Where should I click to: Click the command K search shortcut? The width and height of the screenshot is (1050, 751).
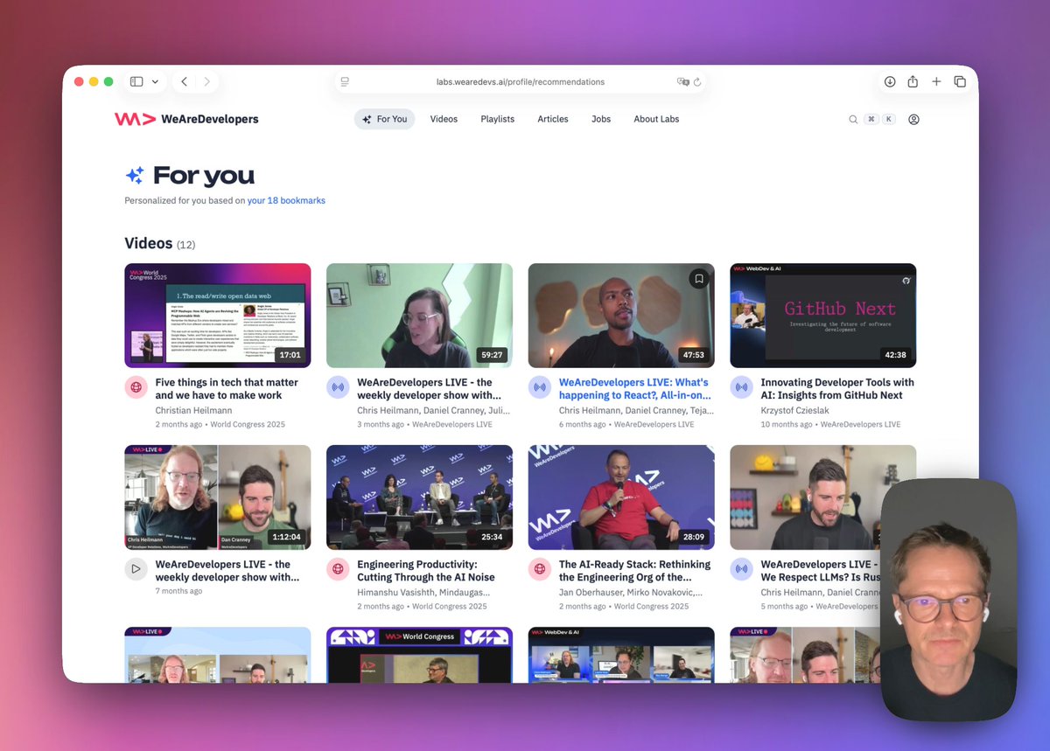point(880,120)
